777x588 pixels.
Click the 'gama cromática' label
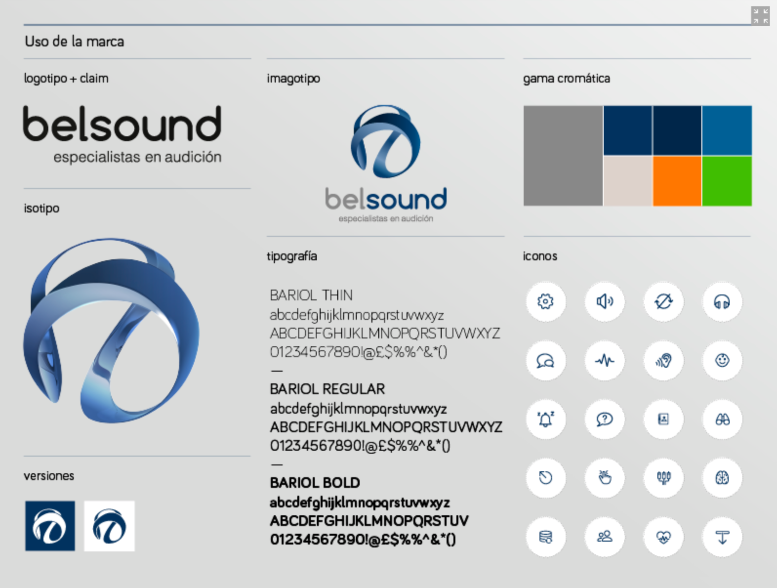click(567, 78)
